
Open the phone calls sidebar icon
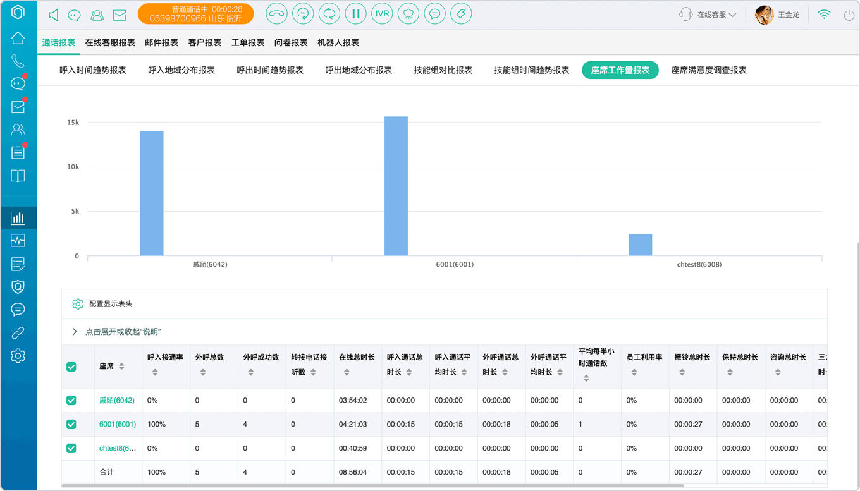18,61
